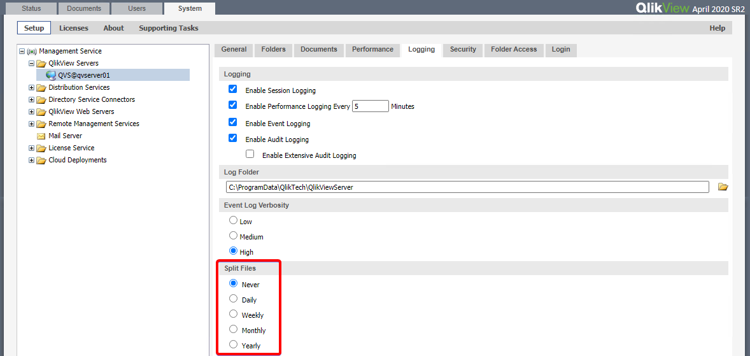Select License Service tree label
The height and width of the screenshot is (356, 750).
click(71, 148)
